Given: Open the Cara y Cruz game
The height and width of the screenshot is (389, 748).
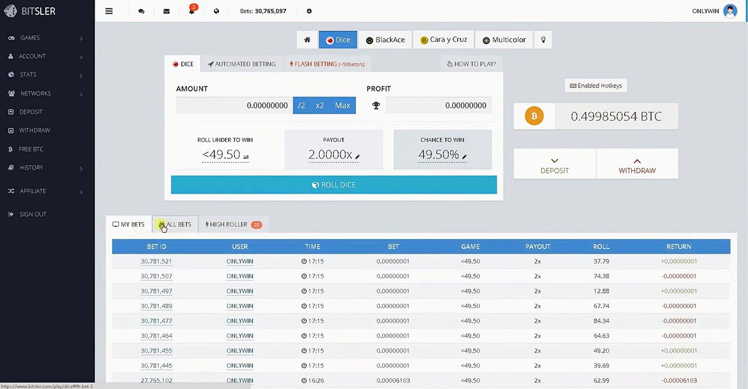Looking at the screenshot, I should [x=443, y=39].
